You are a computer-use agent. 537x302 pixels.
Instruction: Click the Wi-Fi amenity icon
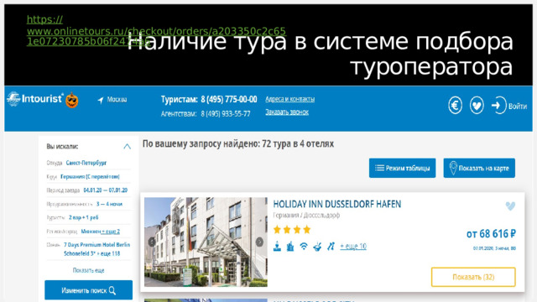click(x=304, y=246)
